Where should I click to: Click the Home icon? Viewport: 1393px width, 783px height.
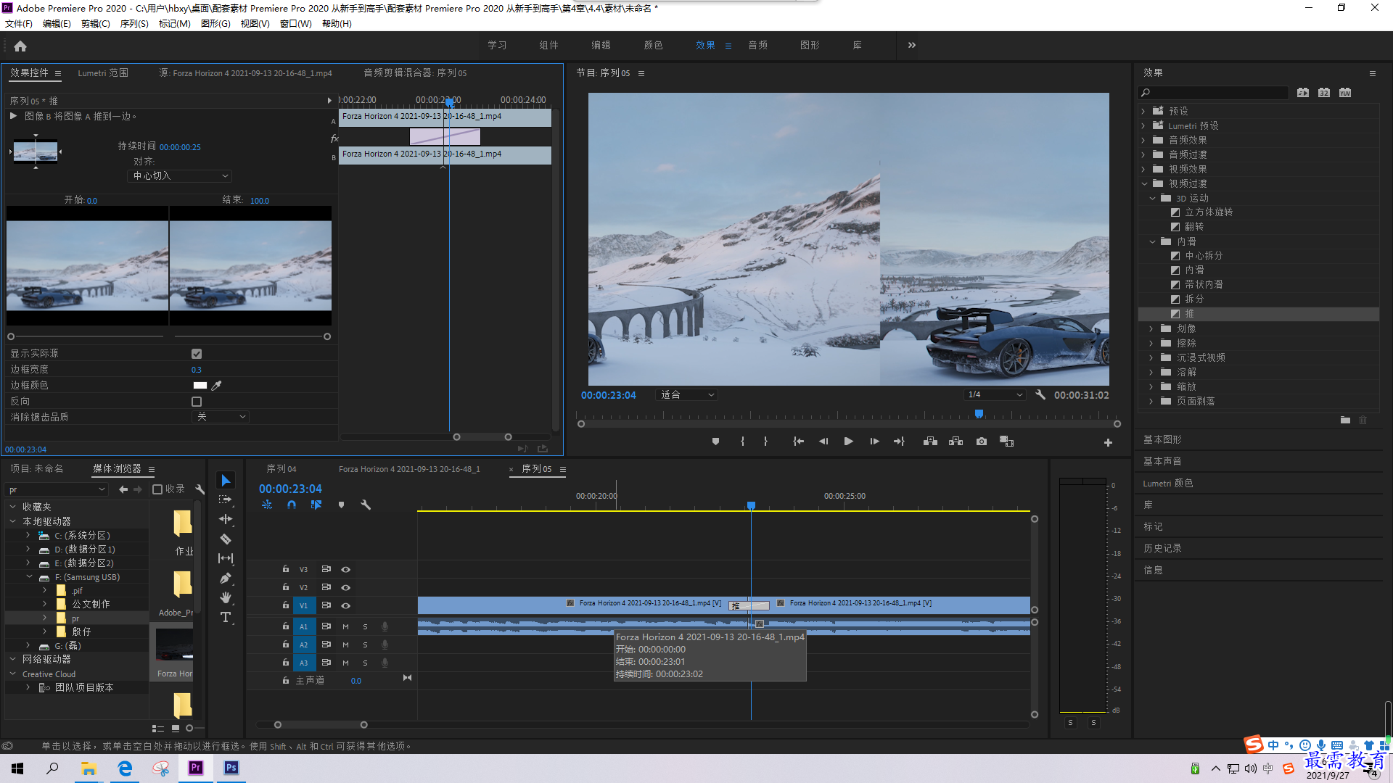tap(20, 46)
